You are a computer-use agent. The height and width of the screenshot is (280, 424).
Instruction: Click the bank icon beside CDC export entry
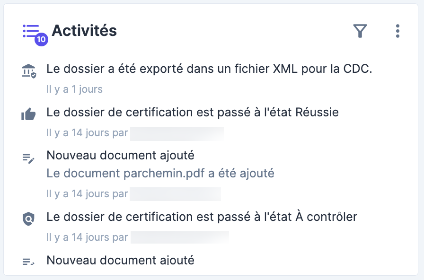pos(28,70)
